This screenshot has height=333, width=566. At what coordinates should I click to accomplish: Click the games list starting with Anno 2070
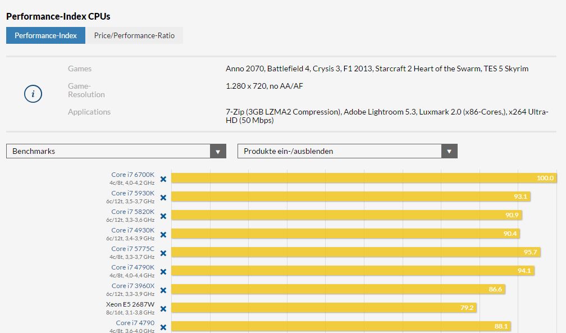tap(377, 69)
